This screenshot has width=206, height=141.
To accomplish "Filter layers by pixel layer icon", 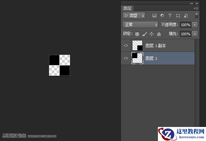I will 154,15.
